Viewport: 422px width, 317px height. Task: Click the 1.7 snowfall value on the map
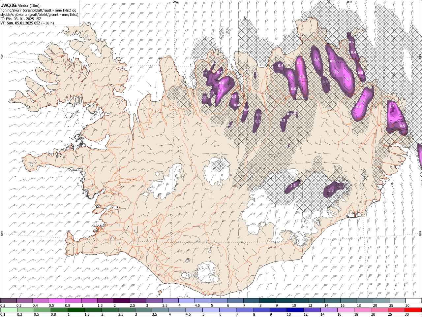(x=392, y=107)
